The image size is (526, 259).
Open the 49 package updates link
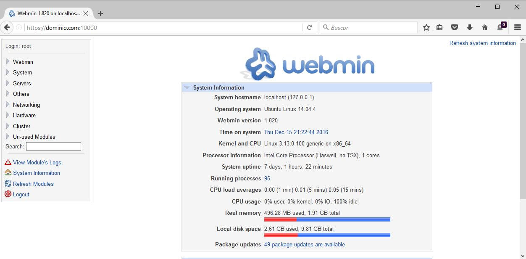[305, 244]
